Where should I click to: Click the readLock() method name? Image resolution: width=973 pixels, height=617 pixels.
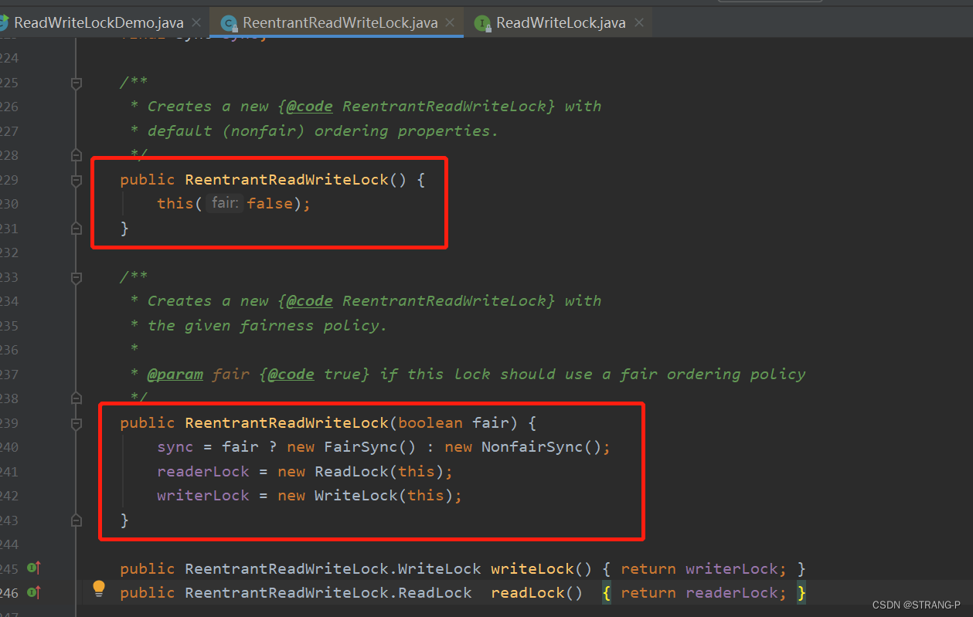(528, 593)
